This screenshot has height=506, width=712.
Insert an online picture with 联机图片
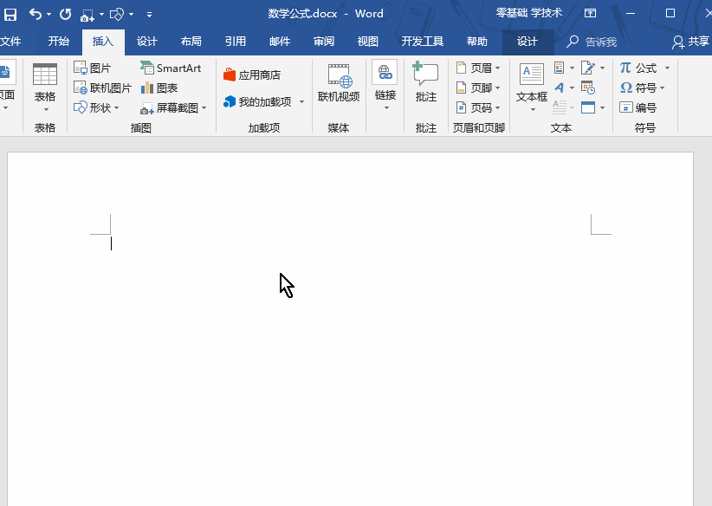tap(102, 88)
